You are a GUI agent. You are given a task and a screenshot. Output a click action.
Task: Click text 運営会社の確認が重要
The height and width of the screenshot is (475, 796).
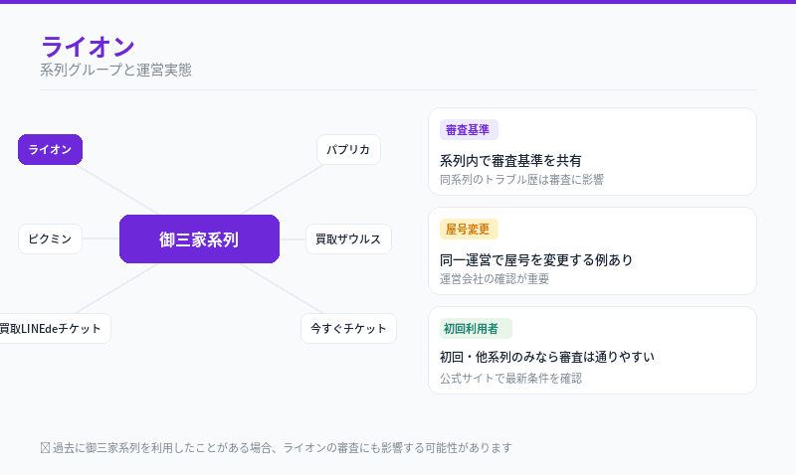coord(494,279)
